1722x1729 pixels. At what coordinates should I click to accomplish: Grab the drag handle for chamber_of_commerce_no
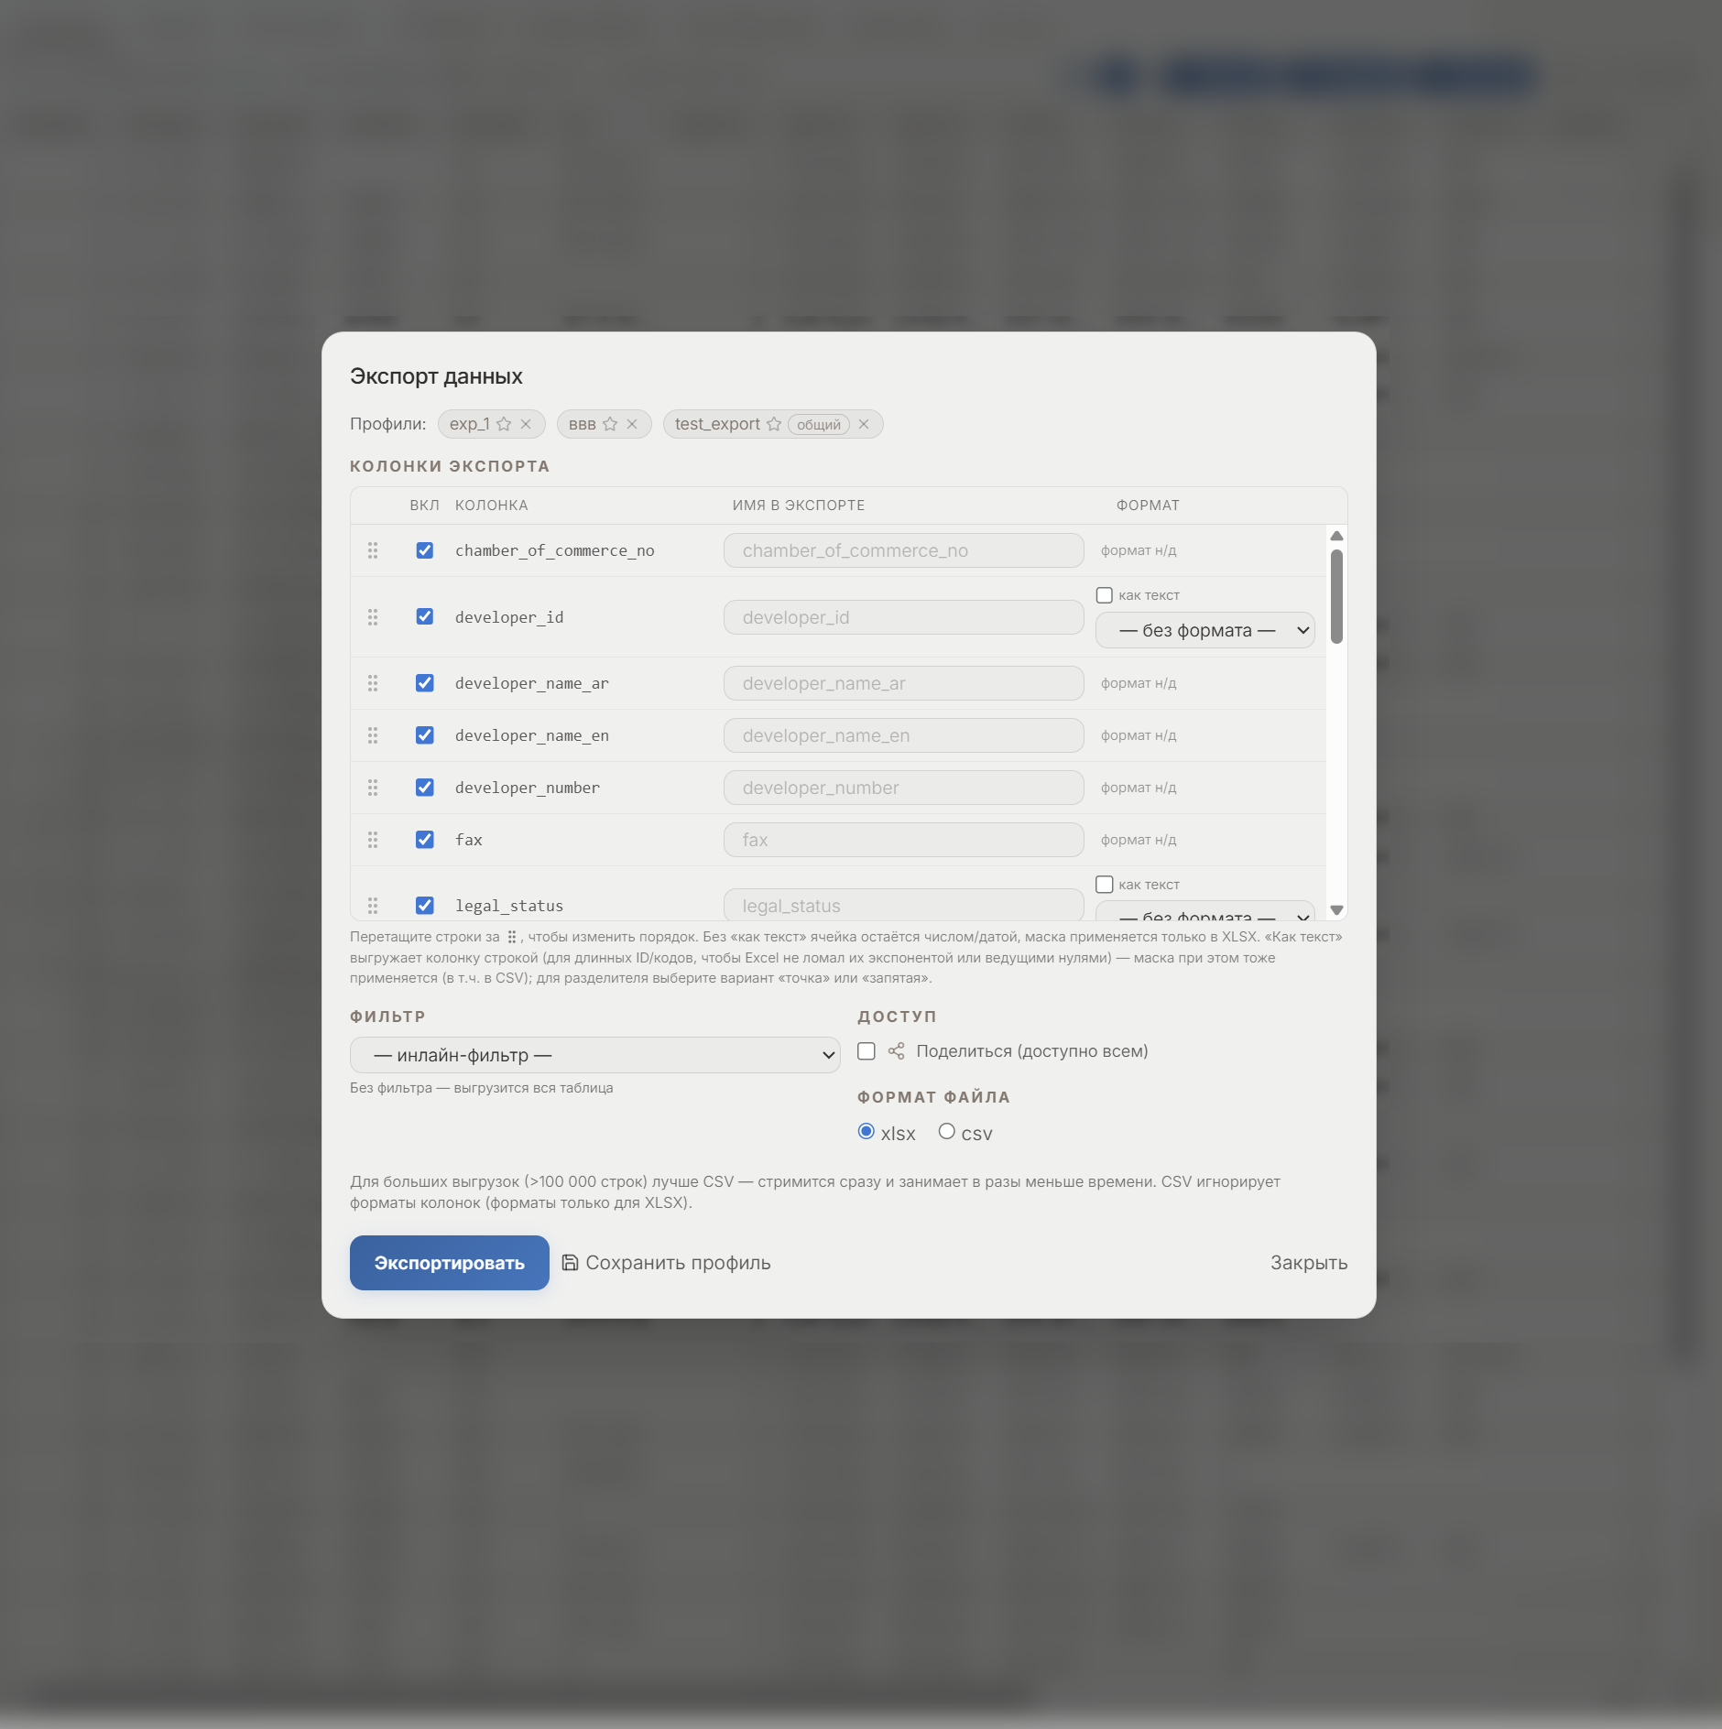(x=373, y=550)
